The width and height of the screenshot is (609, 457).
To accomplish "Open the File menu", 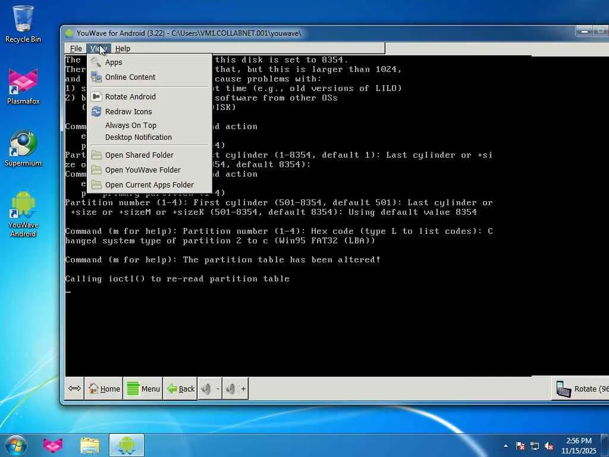I will point(76,49).
